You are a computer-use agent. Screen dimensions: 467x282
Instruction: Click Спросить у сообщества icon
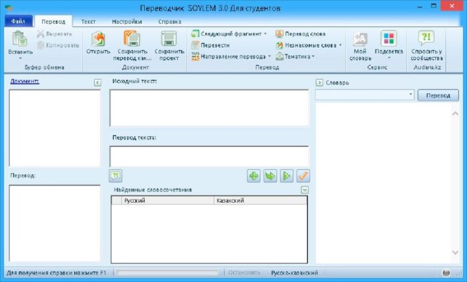click(x=426, y=40)
